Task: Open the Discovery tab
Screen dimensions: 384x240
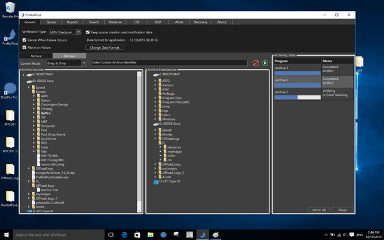Action: pos(200,22)
